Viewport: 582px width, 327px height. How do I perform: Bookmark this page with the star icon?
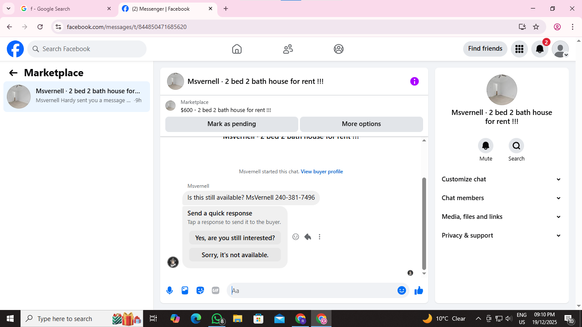pyautogui.click(x=536, y=27)
